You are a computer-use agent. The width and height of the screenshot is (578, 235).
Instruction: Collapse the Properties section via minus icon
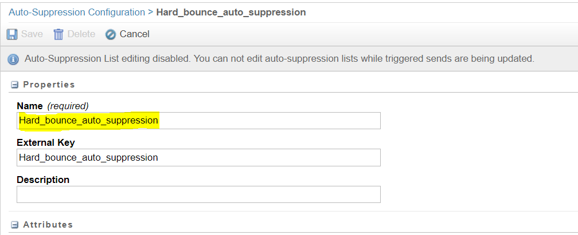click(15, 85)
